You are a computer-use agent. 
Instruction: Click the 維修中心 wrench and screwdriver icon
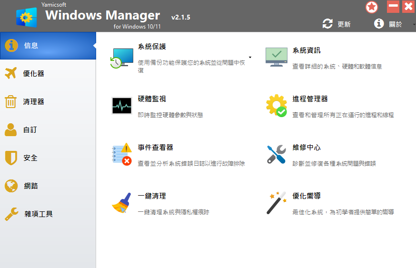277,154
